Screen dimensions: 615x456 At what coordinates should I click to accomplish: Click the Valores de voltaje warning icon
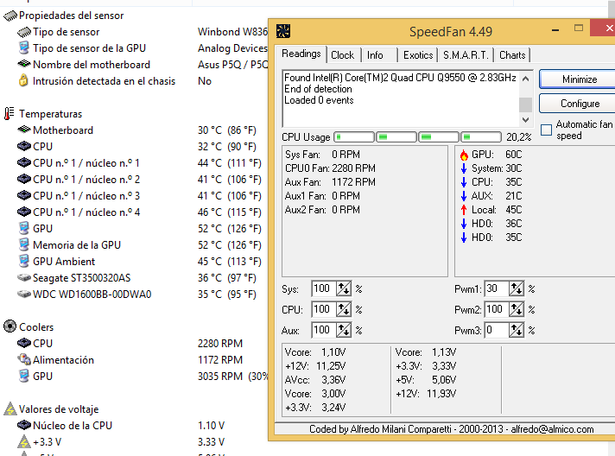point(10,408)
